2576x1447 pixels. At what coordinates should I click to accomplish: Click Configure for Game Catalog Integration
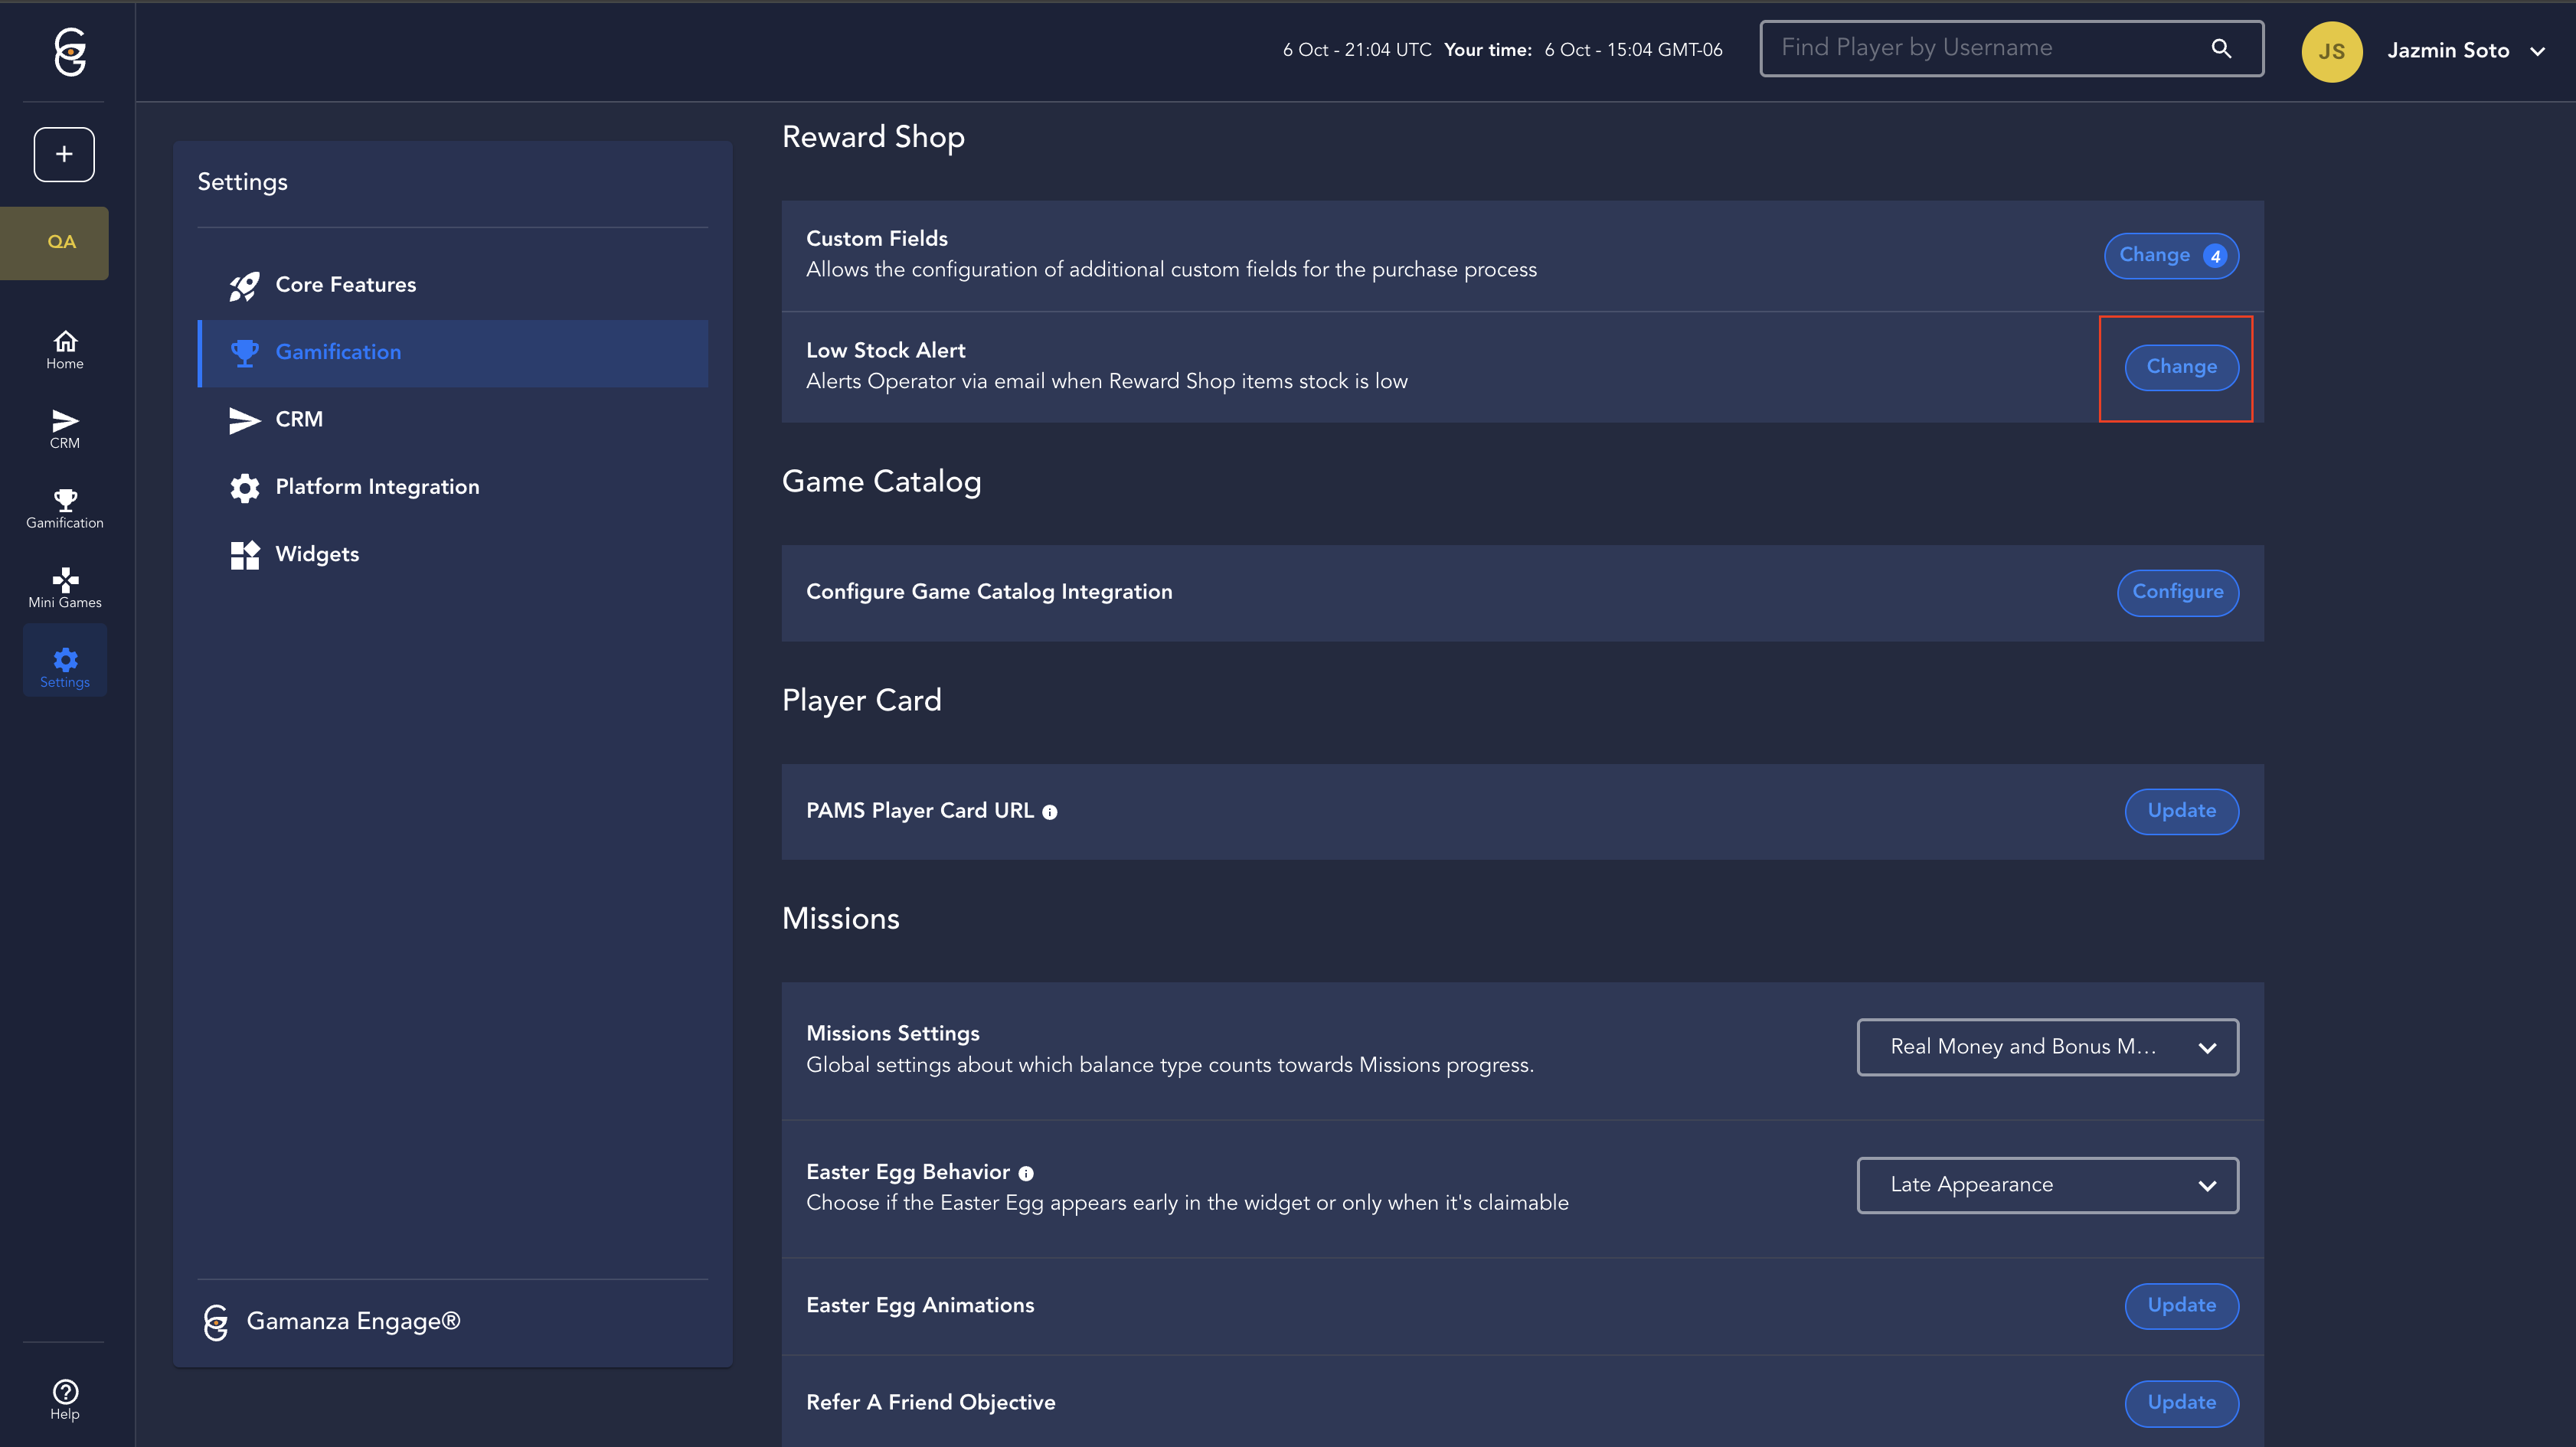tap(2177, 592)
